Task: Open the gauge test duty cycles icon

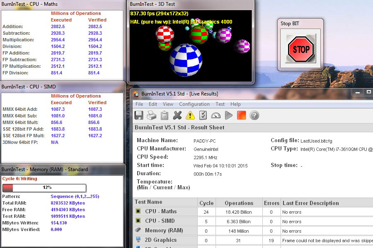Action: pos(216,116)
